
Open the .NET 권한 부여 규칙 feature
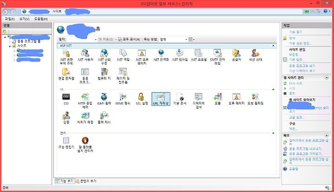point(66,57)
